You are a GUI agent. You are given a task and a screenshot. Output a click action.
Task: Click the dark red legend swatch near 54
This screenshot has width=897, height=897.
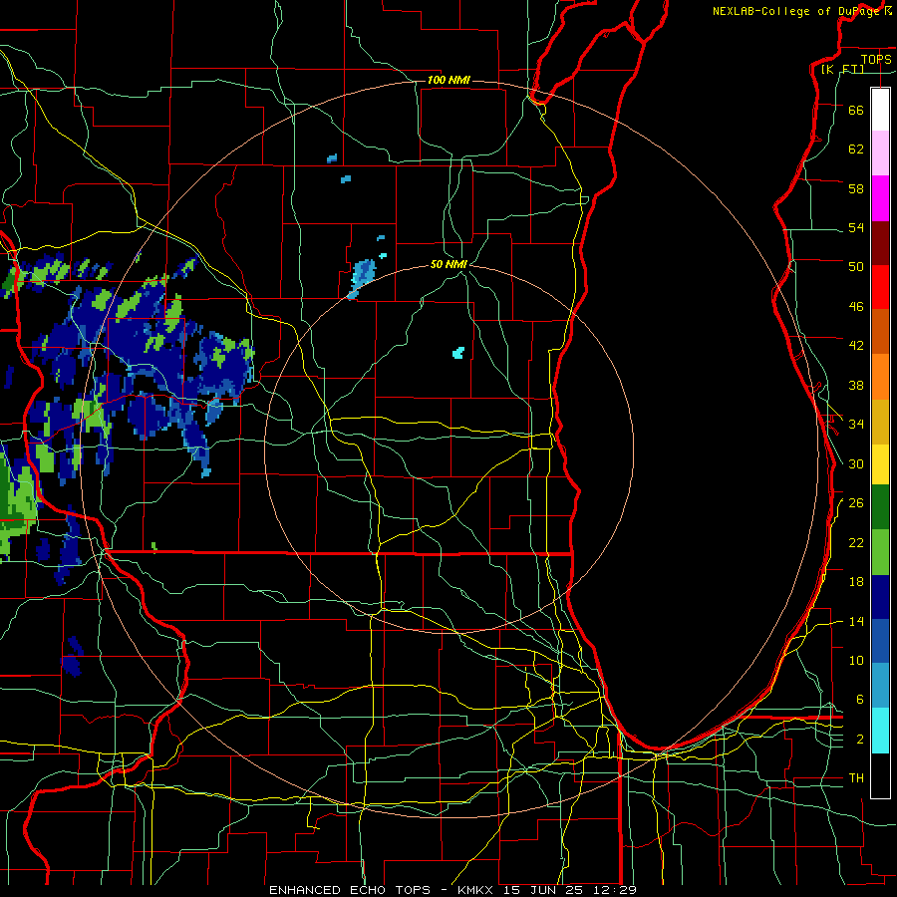click(x=880, y=242)
